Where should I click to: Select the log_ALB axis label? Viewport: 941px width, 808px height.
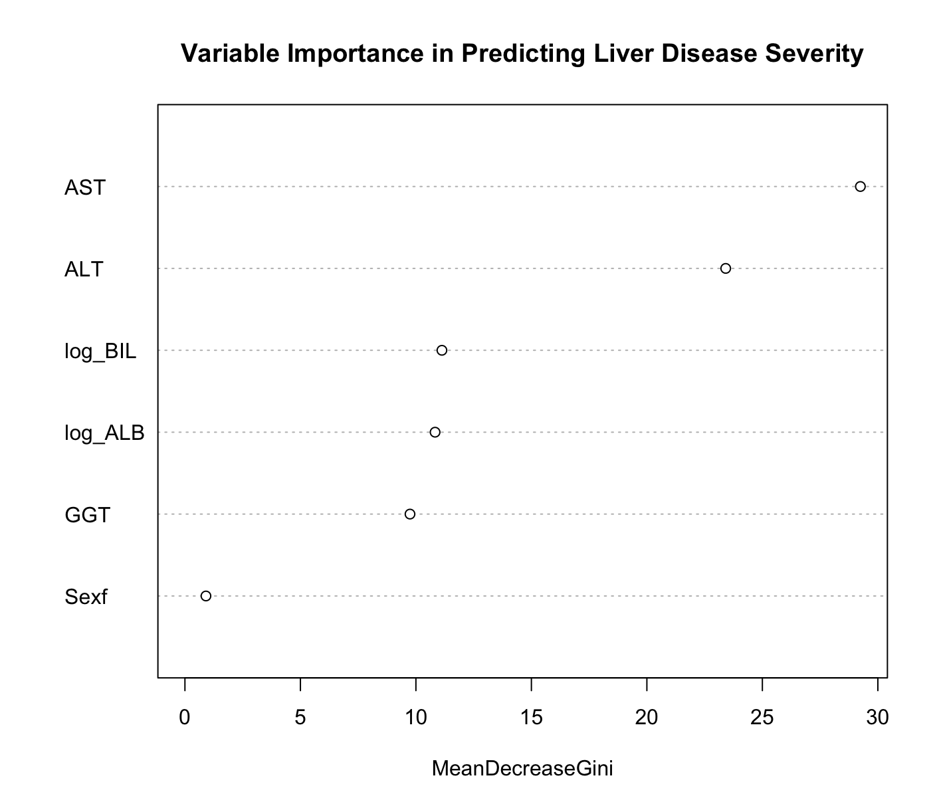coord(104,433)
